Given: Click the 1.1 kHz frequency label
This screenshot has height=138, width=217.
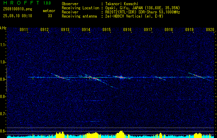Looking at the screenshot, I should point(3,45).
